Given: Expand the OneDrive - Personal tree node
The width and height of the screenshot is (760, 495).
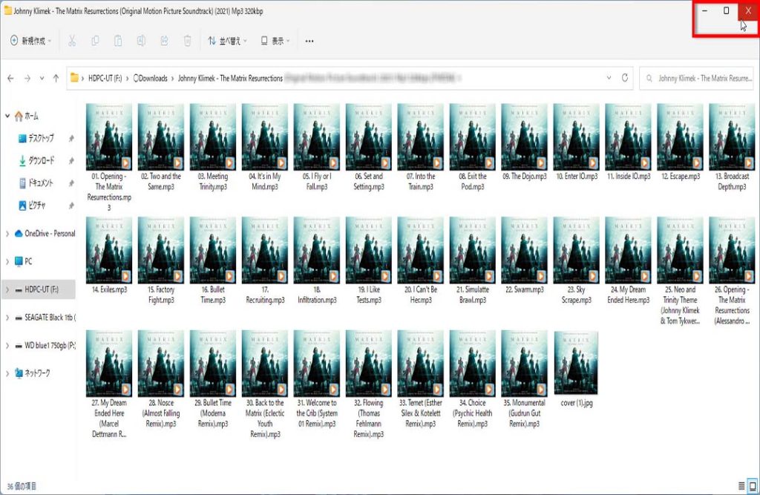Looking at the screenshot, I should point(7,234).
